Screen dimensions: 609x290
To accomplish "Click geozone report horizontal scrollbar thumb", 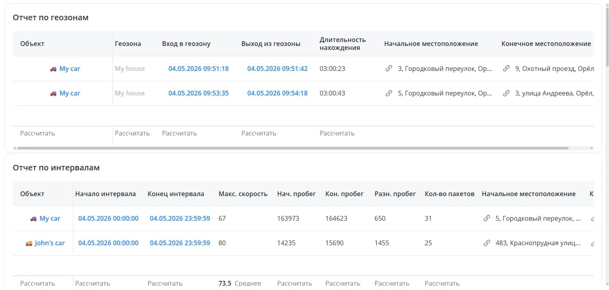I will 293,148.
